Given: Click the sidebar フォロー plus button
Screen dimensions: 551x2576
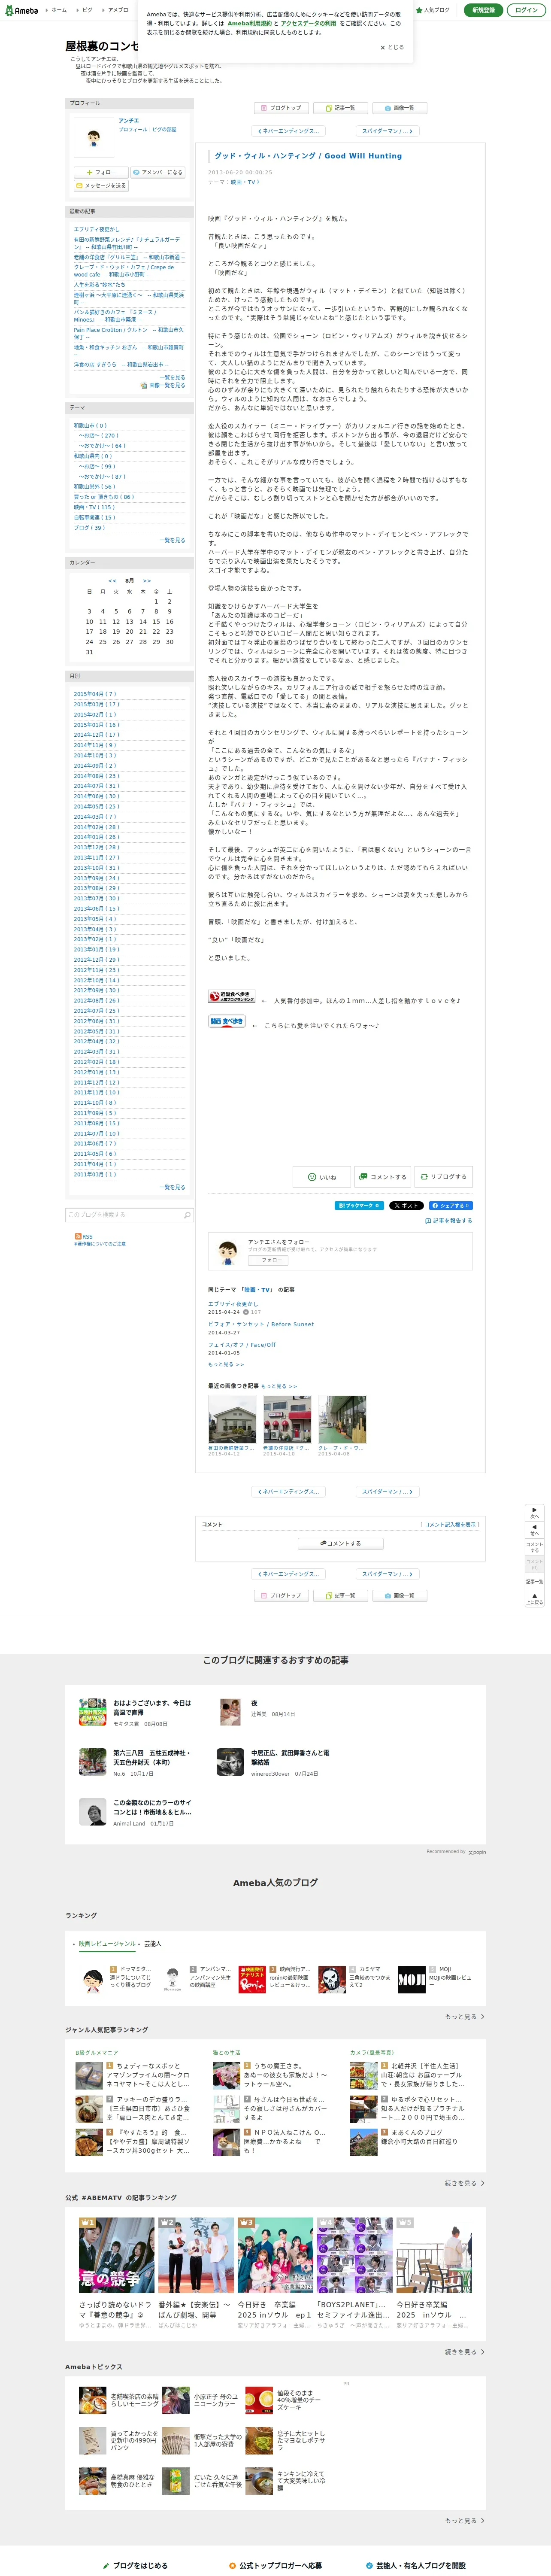Looking at the screenshot, I should 101,172.
